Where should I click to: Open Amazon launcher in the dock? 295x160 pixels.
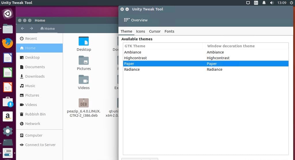click(8, 117)
